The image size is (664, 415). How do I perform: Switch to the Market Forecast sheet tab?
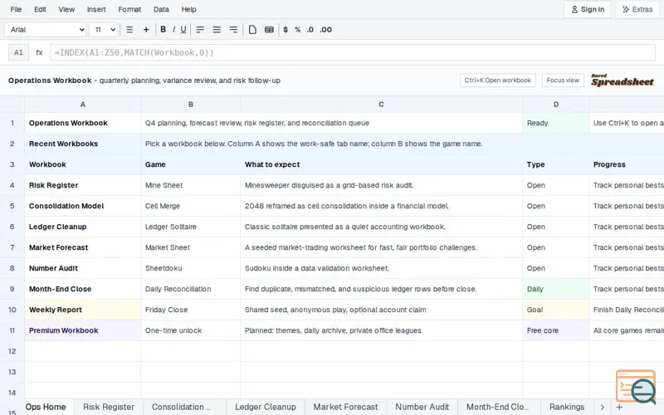click(x=345, y=407)
